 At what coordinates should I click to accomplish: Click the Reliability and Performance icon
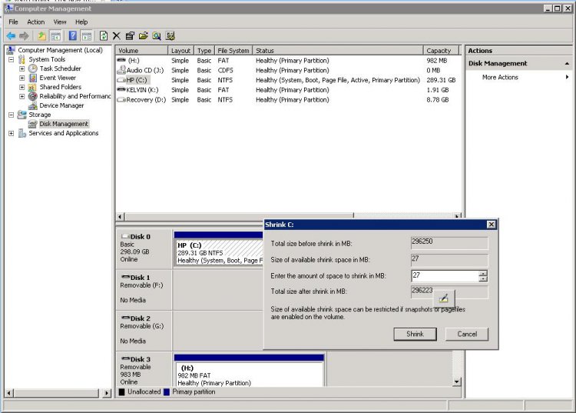coord(33,96)
